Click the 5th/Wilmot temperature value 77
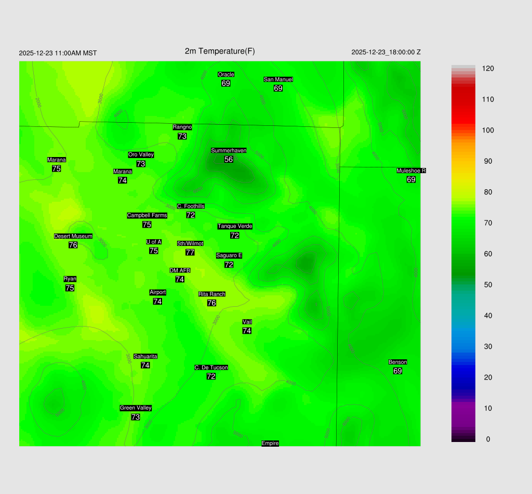This screenshot has width=532, height=494. click(190, 252)
